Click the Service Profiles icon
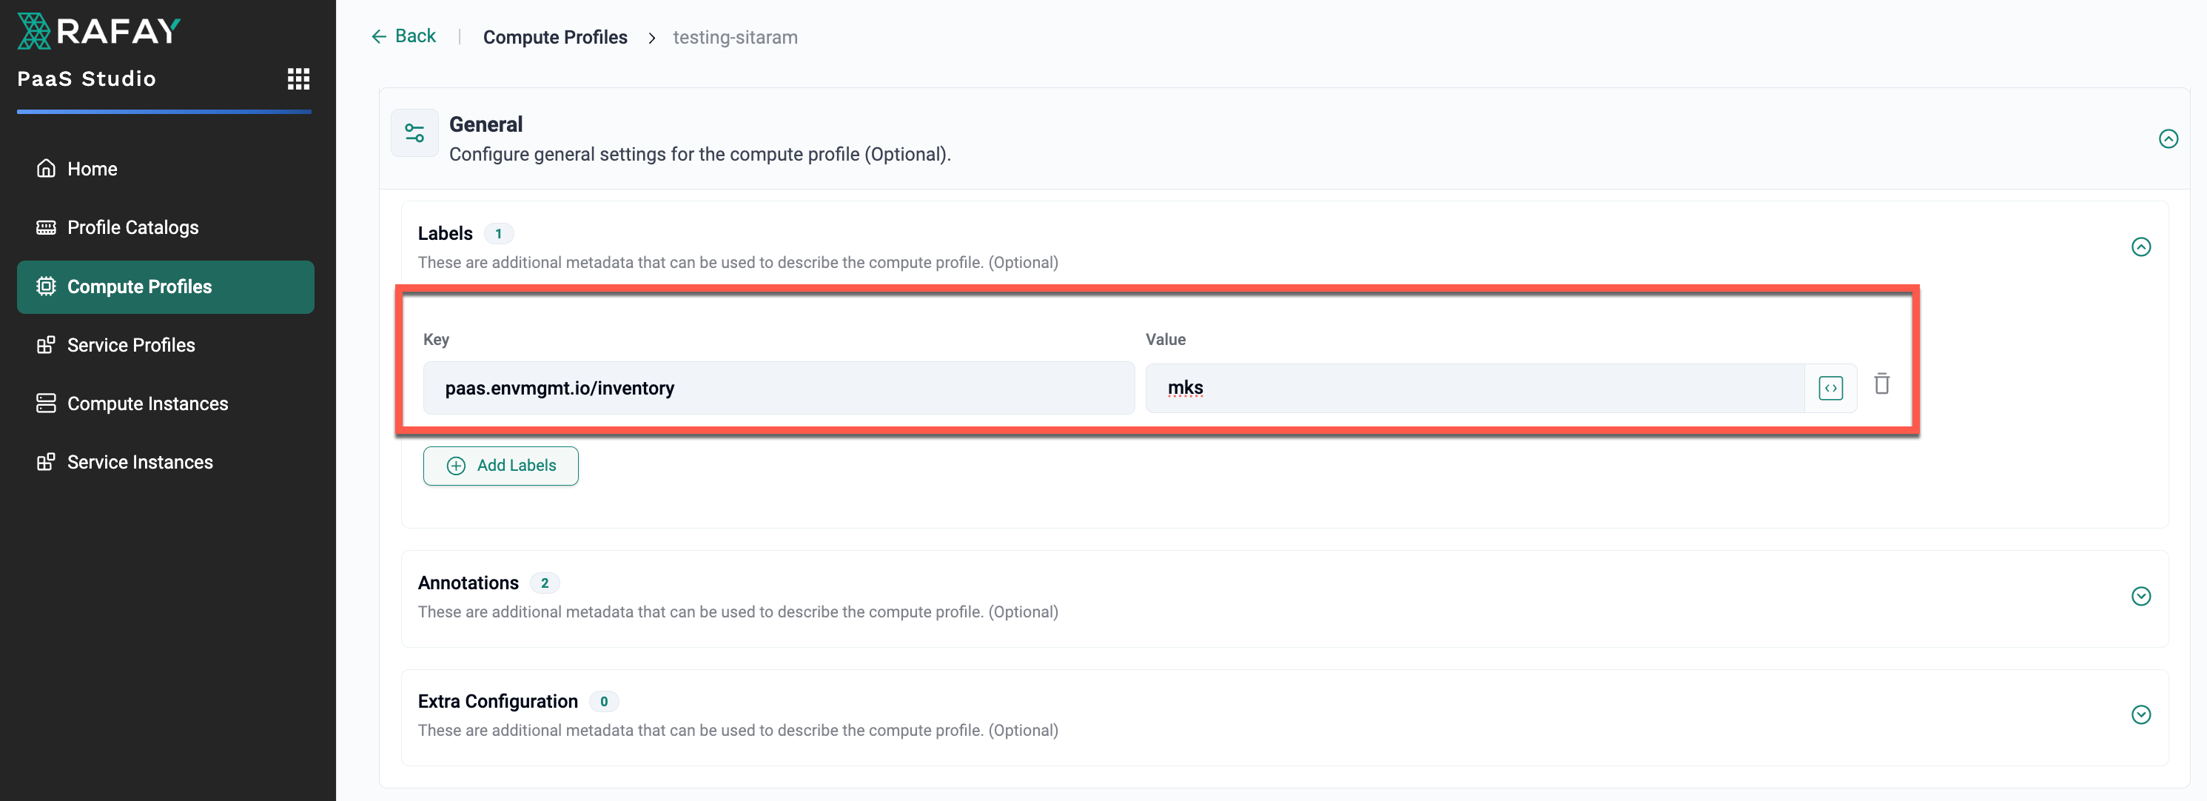Viewport: 2207px width, 801px height. click(x=47, y=344)
